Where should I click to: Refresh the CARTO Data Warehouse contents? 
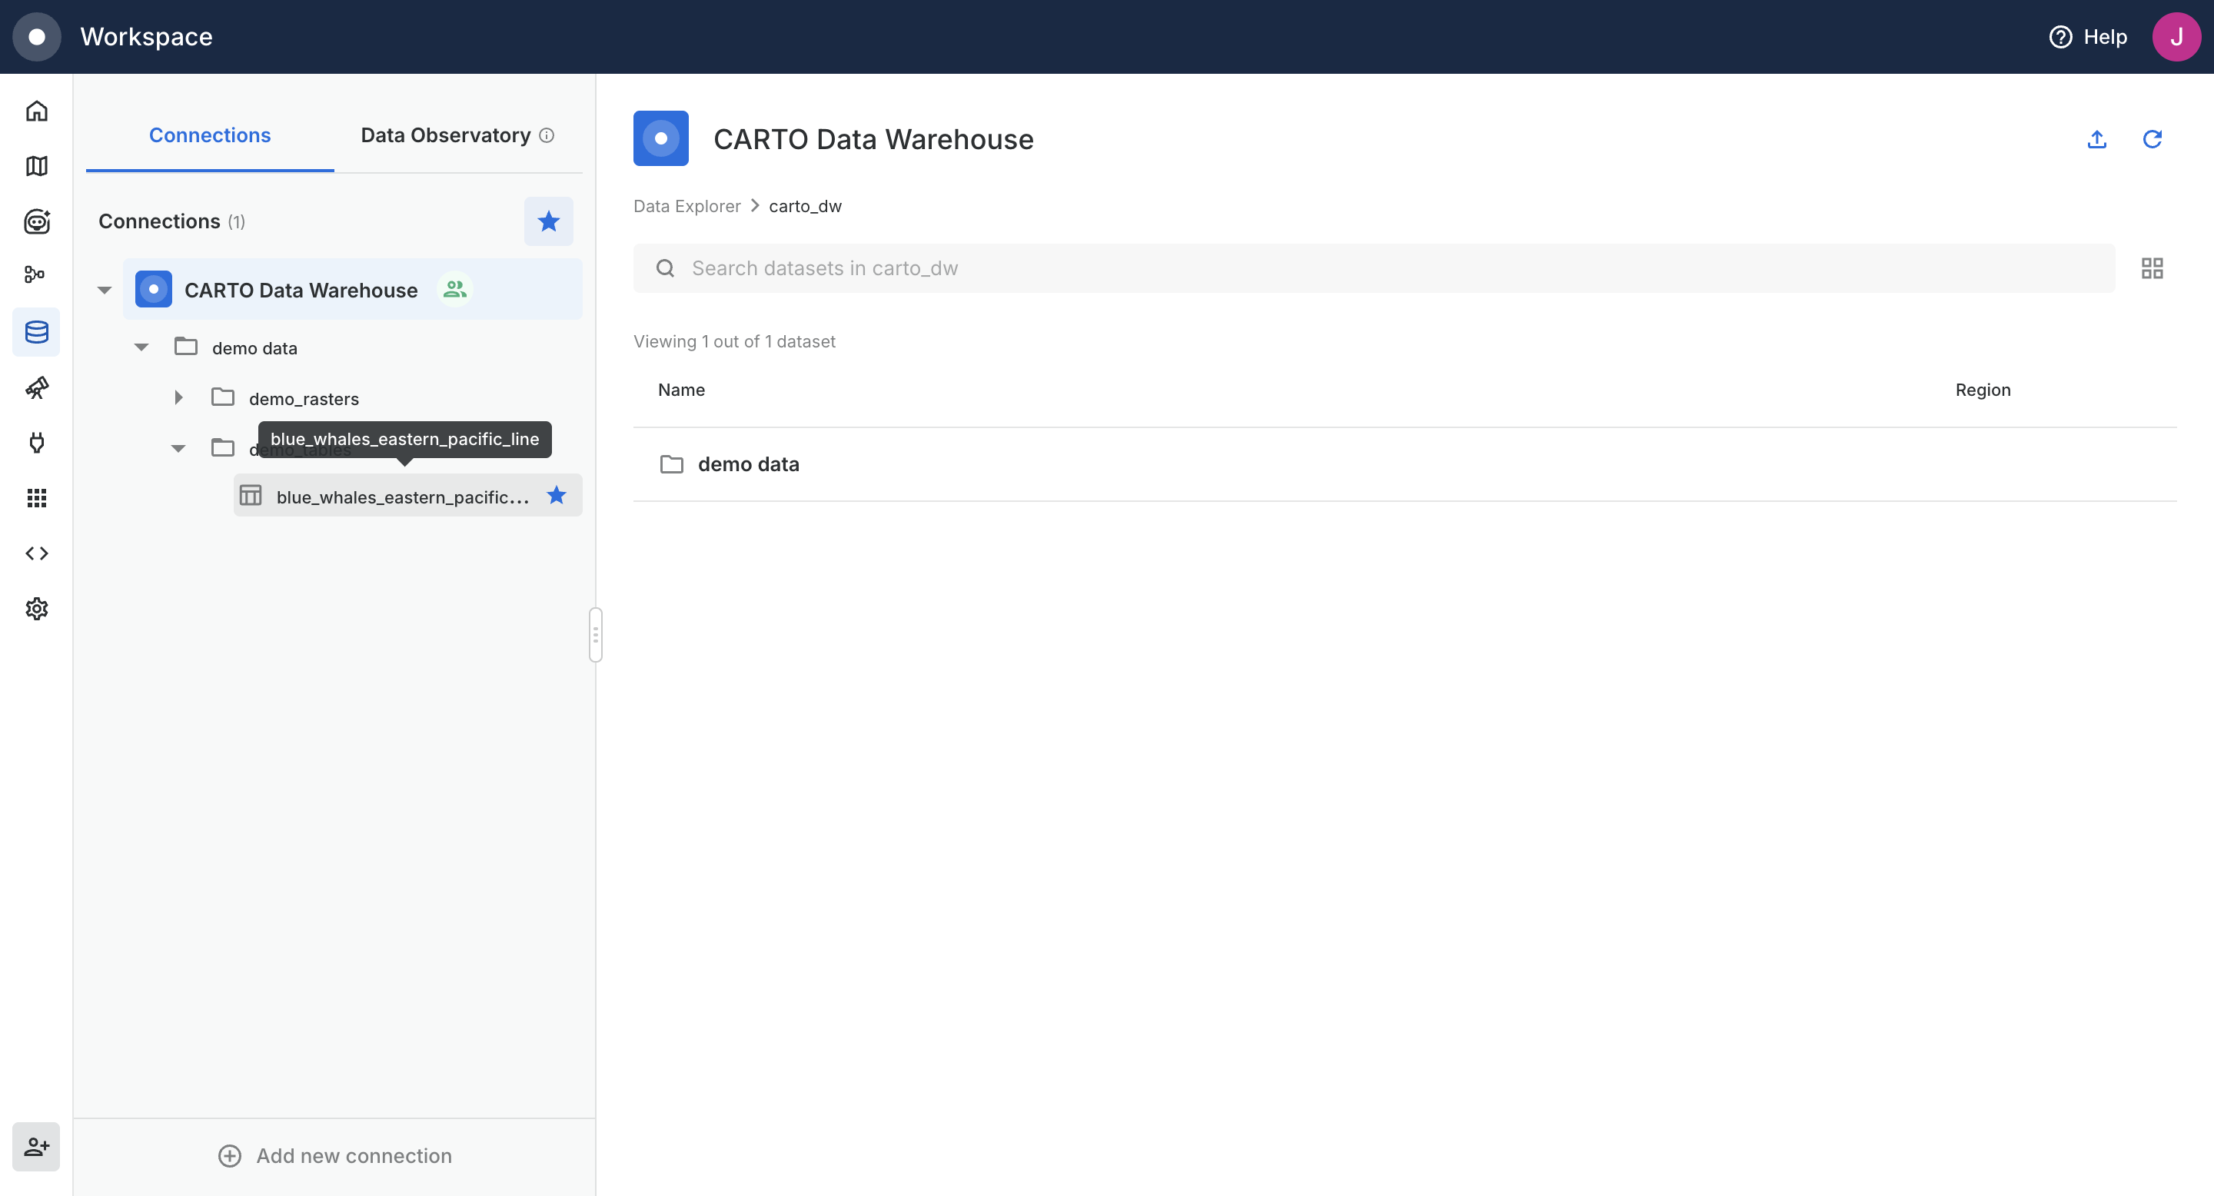2151,139
